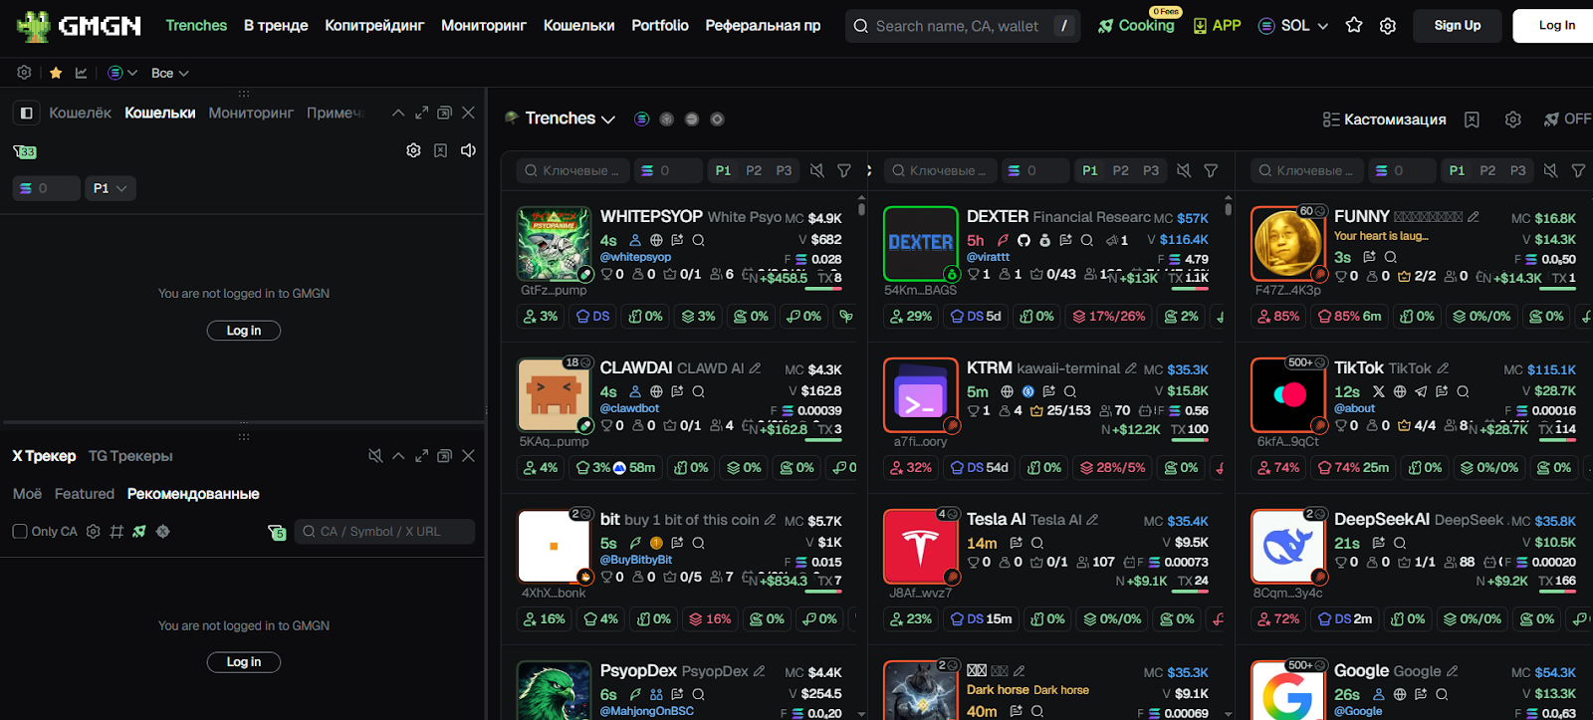Image resolution: width=1593 pixels, height=720 pixels.
Task: Open the favorites star icon in top navigation
Action: pyautogui.click(x=1354, y=26)
